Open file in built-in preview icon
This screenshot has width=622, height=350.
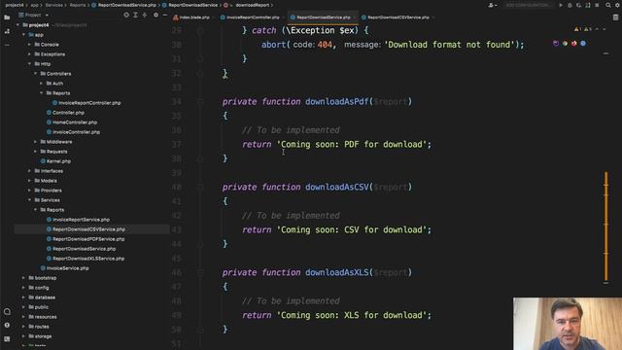(x=556, y=43)
